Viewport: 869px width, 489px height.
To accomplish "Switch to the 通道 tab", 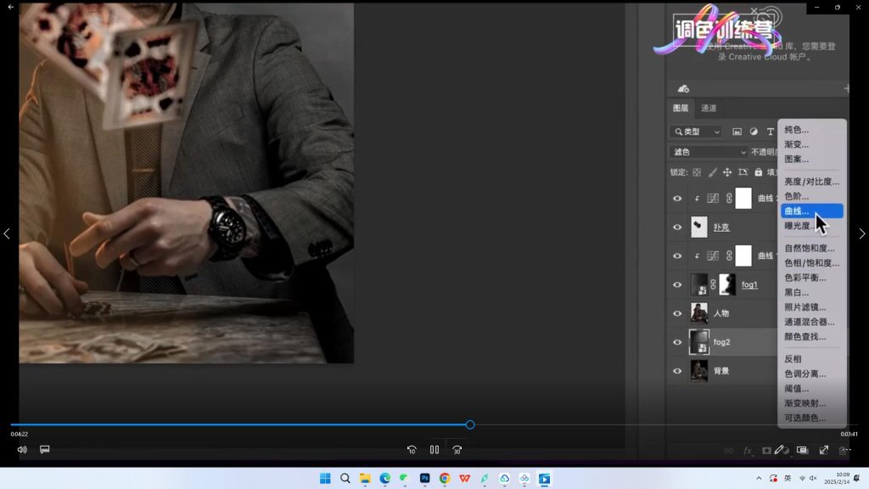I will (709, 108).
